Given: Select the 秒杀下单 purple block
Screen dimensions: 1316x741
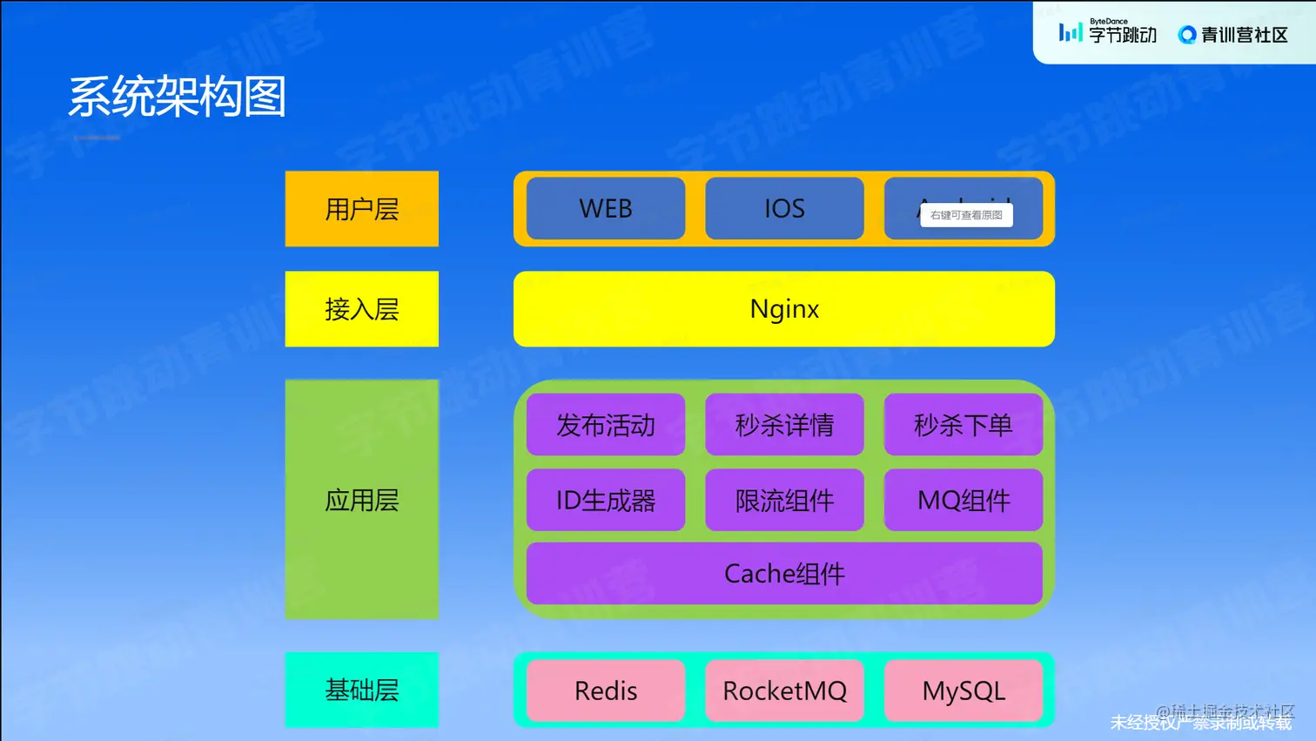Looking at the screenshot, I should pos(963,425).
